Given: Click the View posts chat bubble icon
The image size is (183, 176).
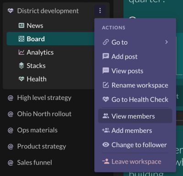Looking at the screenshot, I should [106, 71].
